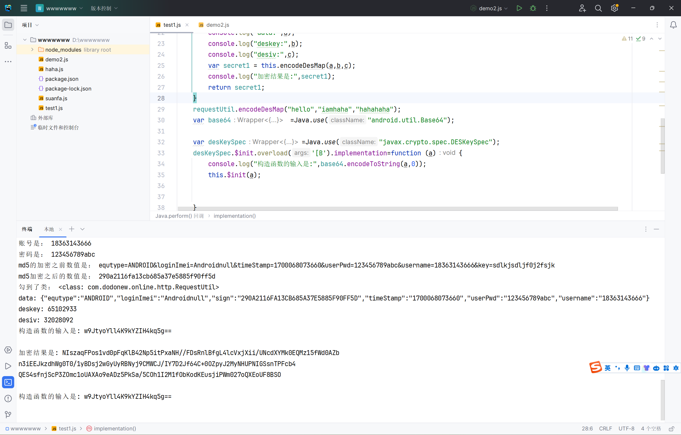The width and height of the screenshot is (681, 435).
Task: Show more tool windows ellipsis
Action: tap(8, 61)
